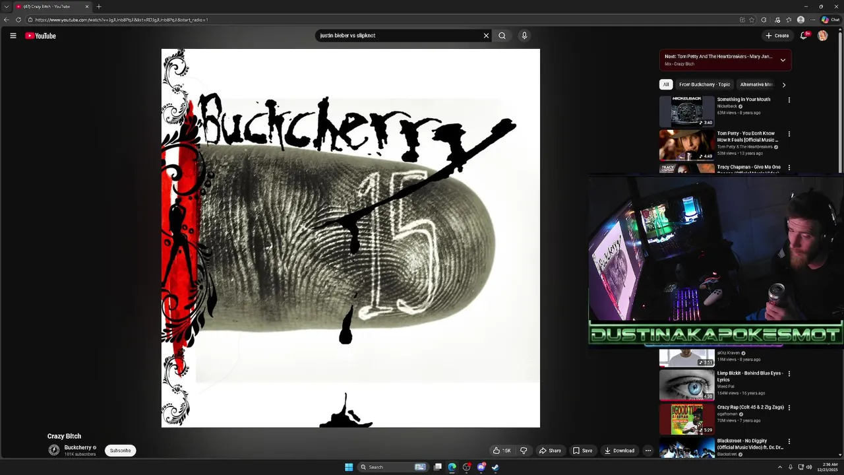Open the volume control in system tray
The width and height of the screenshot is (844, 475).
(x=809, y=467)
